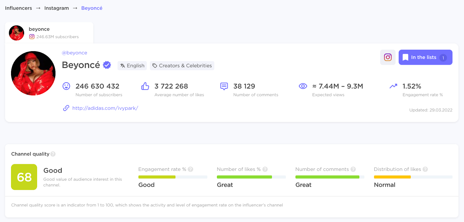The width and height of the screenshot is (464, 222).
Task: Click the Beyoncé breadcrumb
Action: 92,8
